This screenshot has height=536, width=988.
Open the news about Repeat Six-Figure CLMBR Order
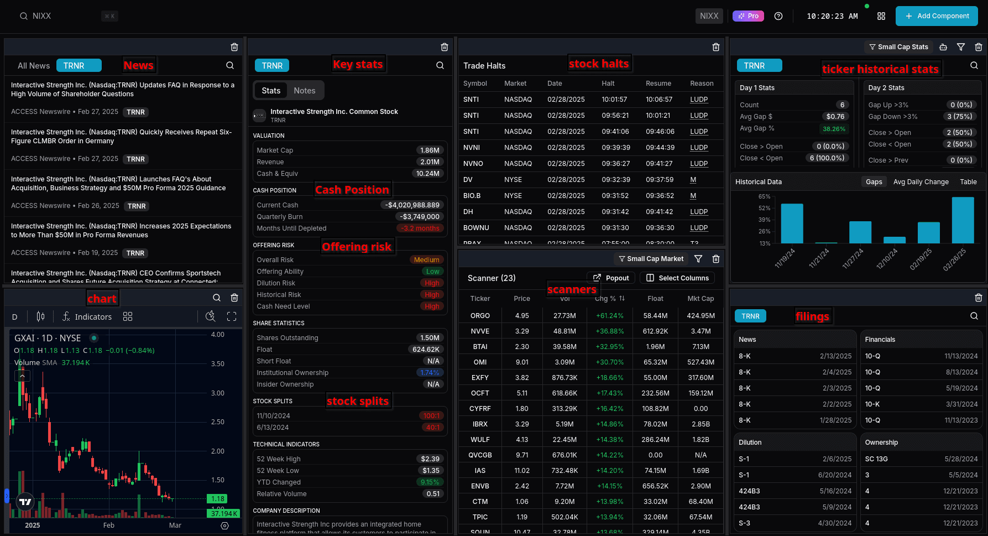[122, 136]
